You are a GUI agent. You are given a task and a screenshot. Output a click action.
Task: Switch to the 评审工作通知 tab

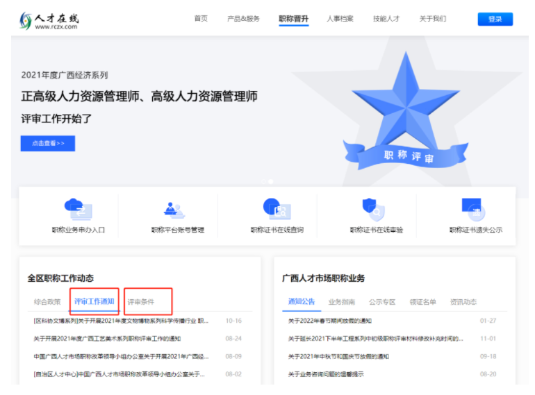94,302
